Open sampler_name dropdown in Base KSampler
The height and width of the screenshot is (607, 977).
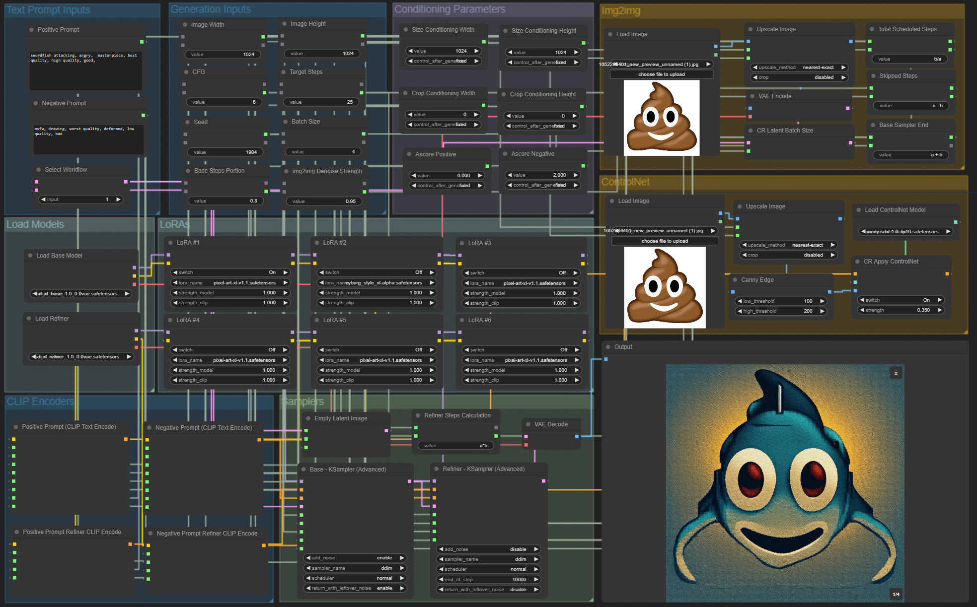pos(355,568)
